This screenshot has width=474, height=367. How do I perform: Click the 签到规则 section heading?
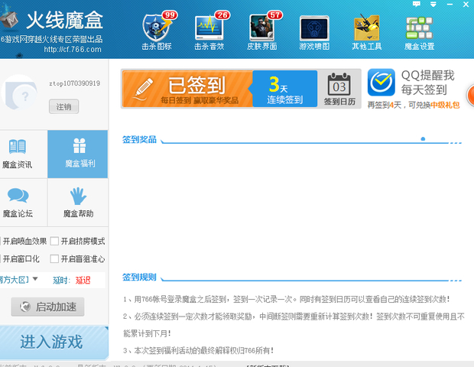[139, 277]
